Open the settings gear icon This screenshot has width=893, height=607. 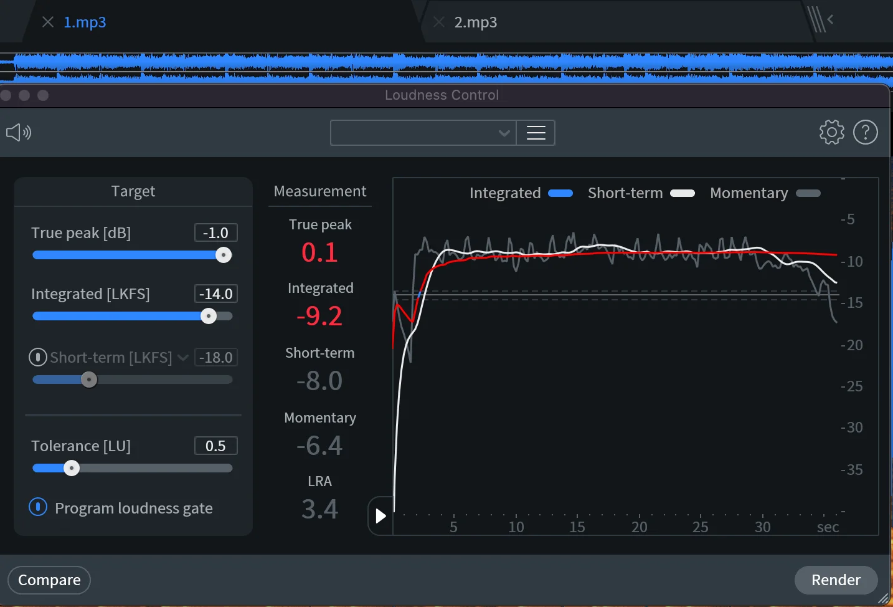coord(831,132)
